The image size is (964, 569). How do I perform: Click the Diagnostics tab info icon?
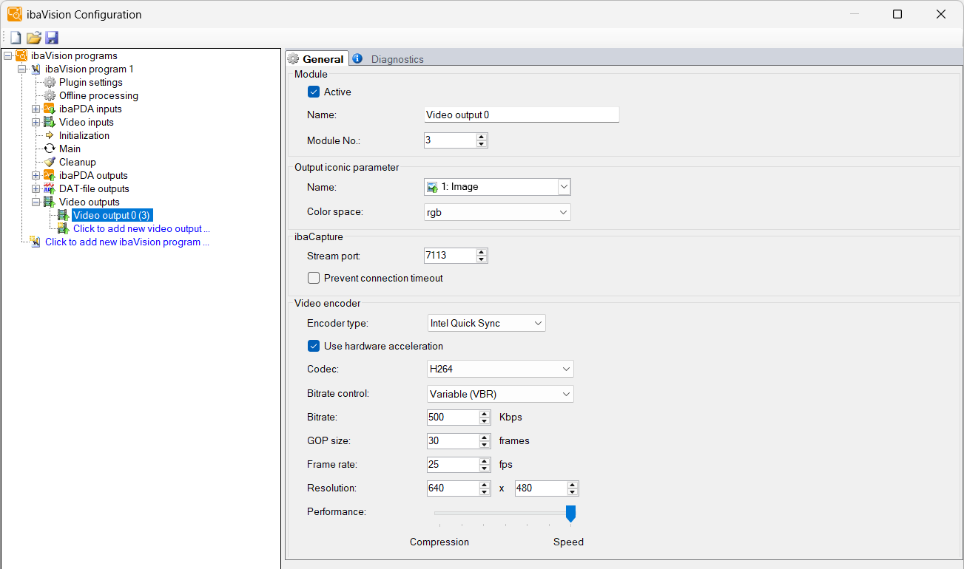click(357, 58)
